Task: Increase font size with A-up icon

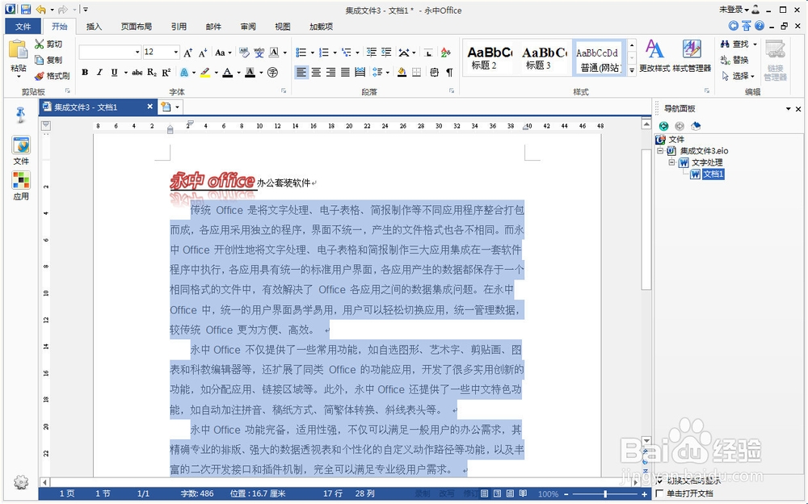Action: click(x=188, y=52)
